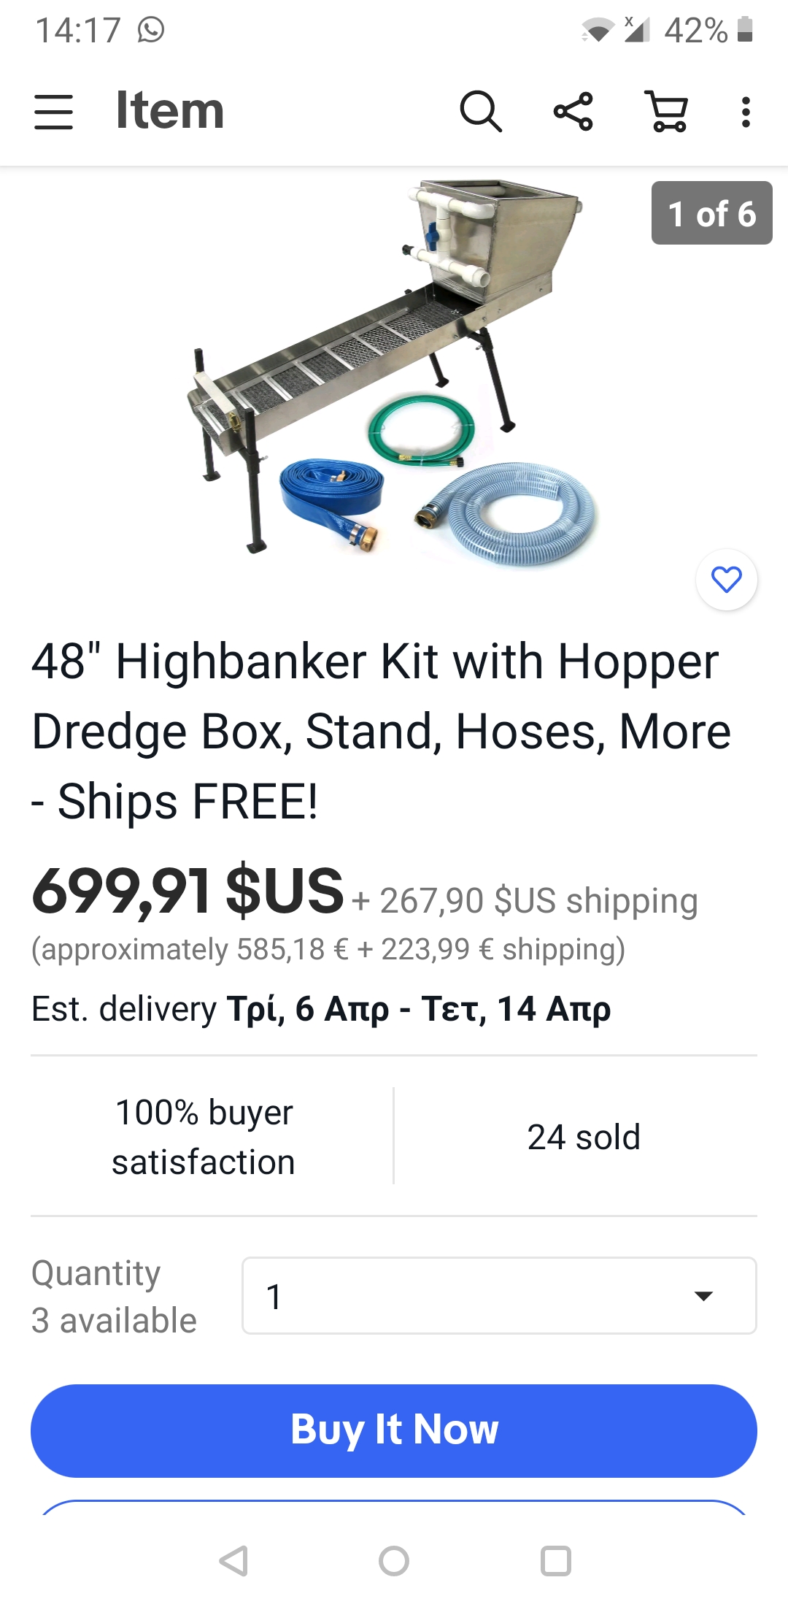Expand the Quantity dropdown
The width and height of the screenshot is (788, 1607).
[x=499, y=1296]
